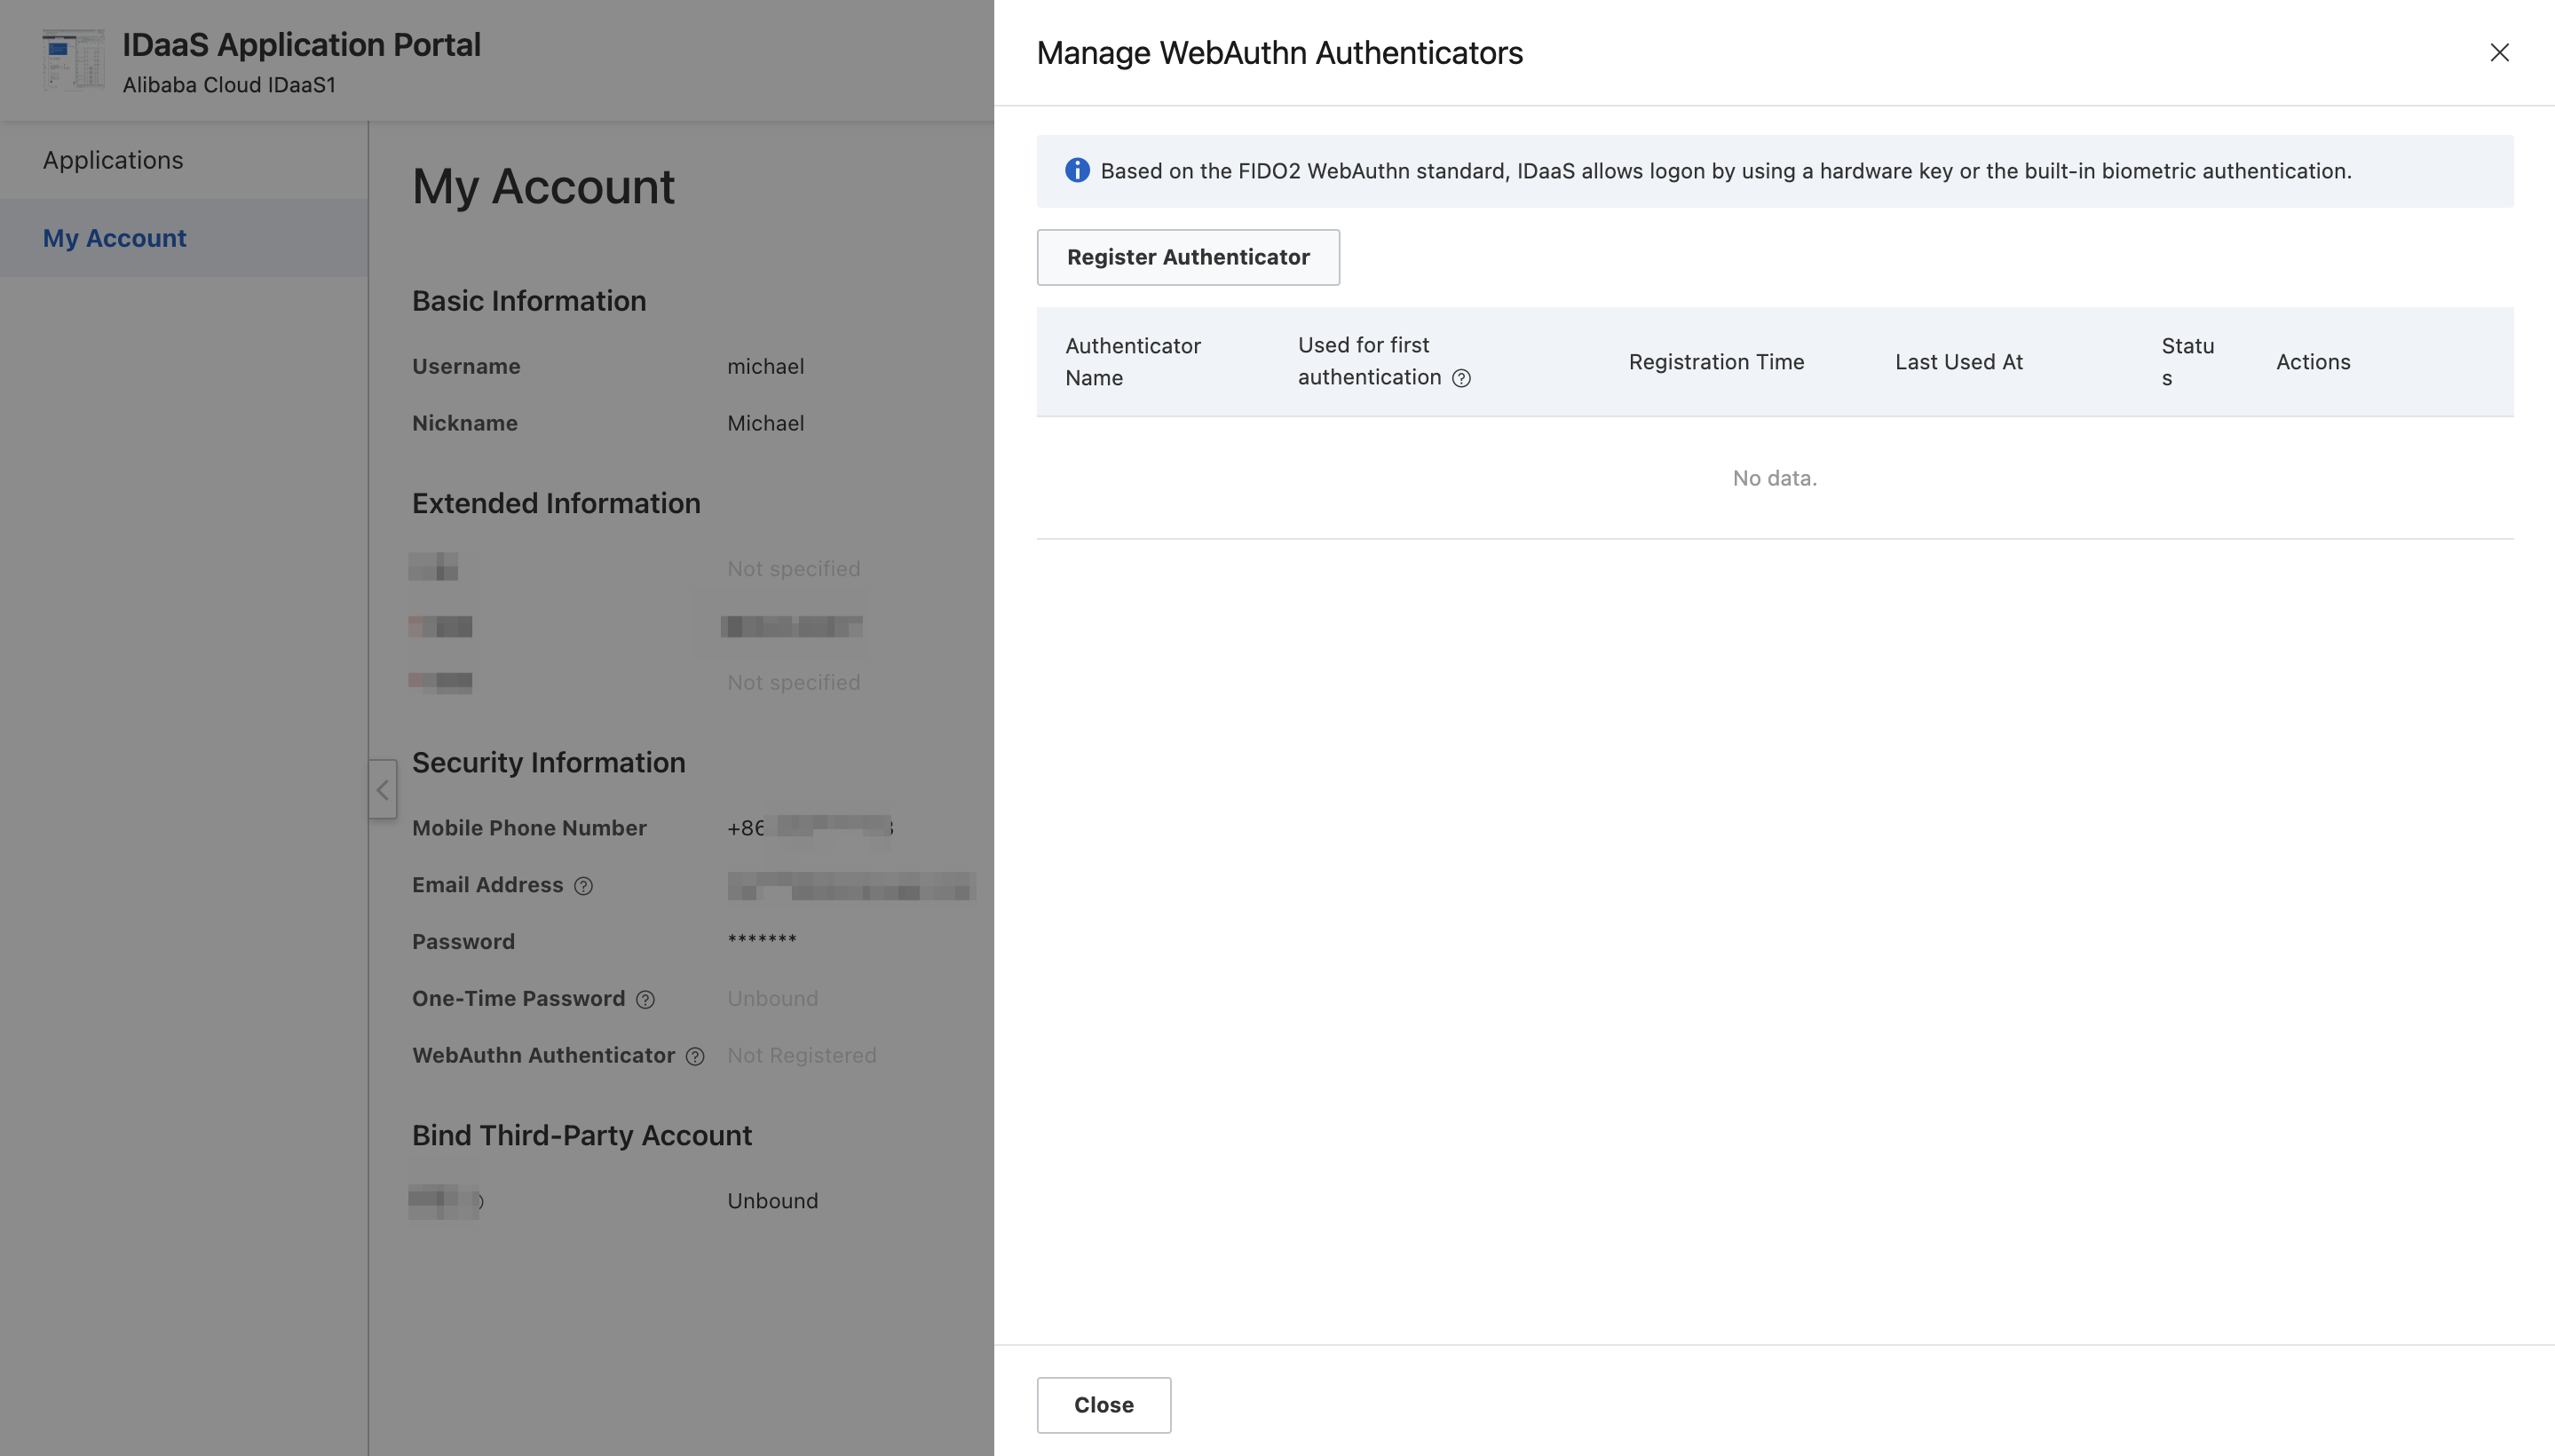Close the WebAuthn panel with the X icon
2555x1456 pixels.
point(2499,52)
